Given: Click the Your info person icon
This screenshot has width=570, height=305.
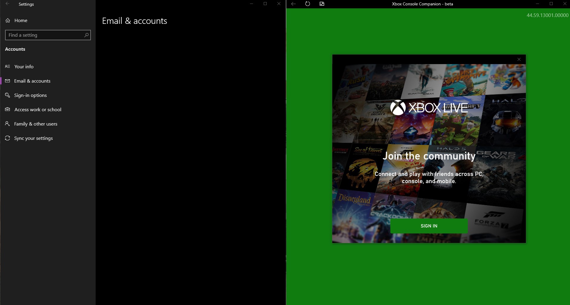Looking at the screenshot, I should tap(7, 66).
